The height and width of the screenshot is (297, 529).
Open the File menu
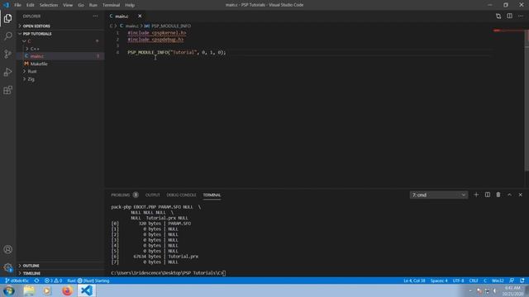coord(17,5)
